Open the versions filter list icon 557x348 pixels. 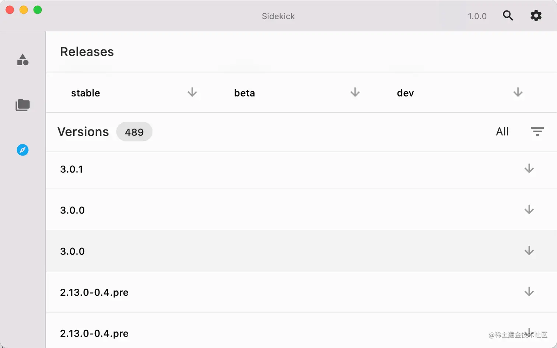(537, 131)
